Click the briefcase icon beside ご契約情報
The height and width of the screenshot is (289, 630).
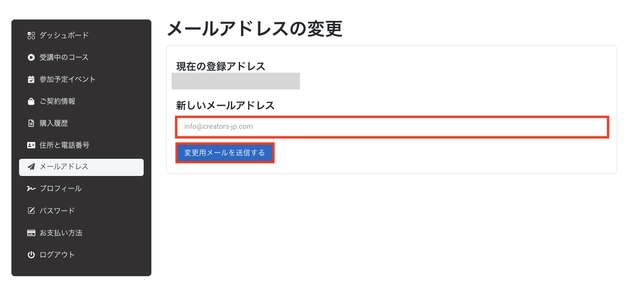(31, 101)
